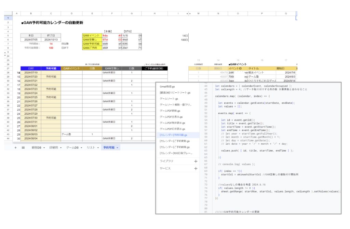Switch to the 印刷用 sheet tab
The height and width of the screenshot is (229, 350).
pos(54,148)
